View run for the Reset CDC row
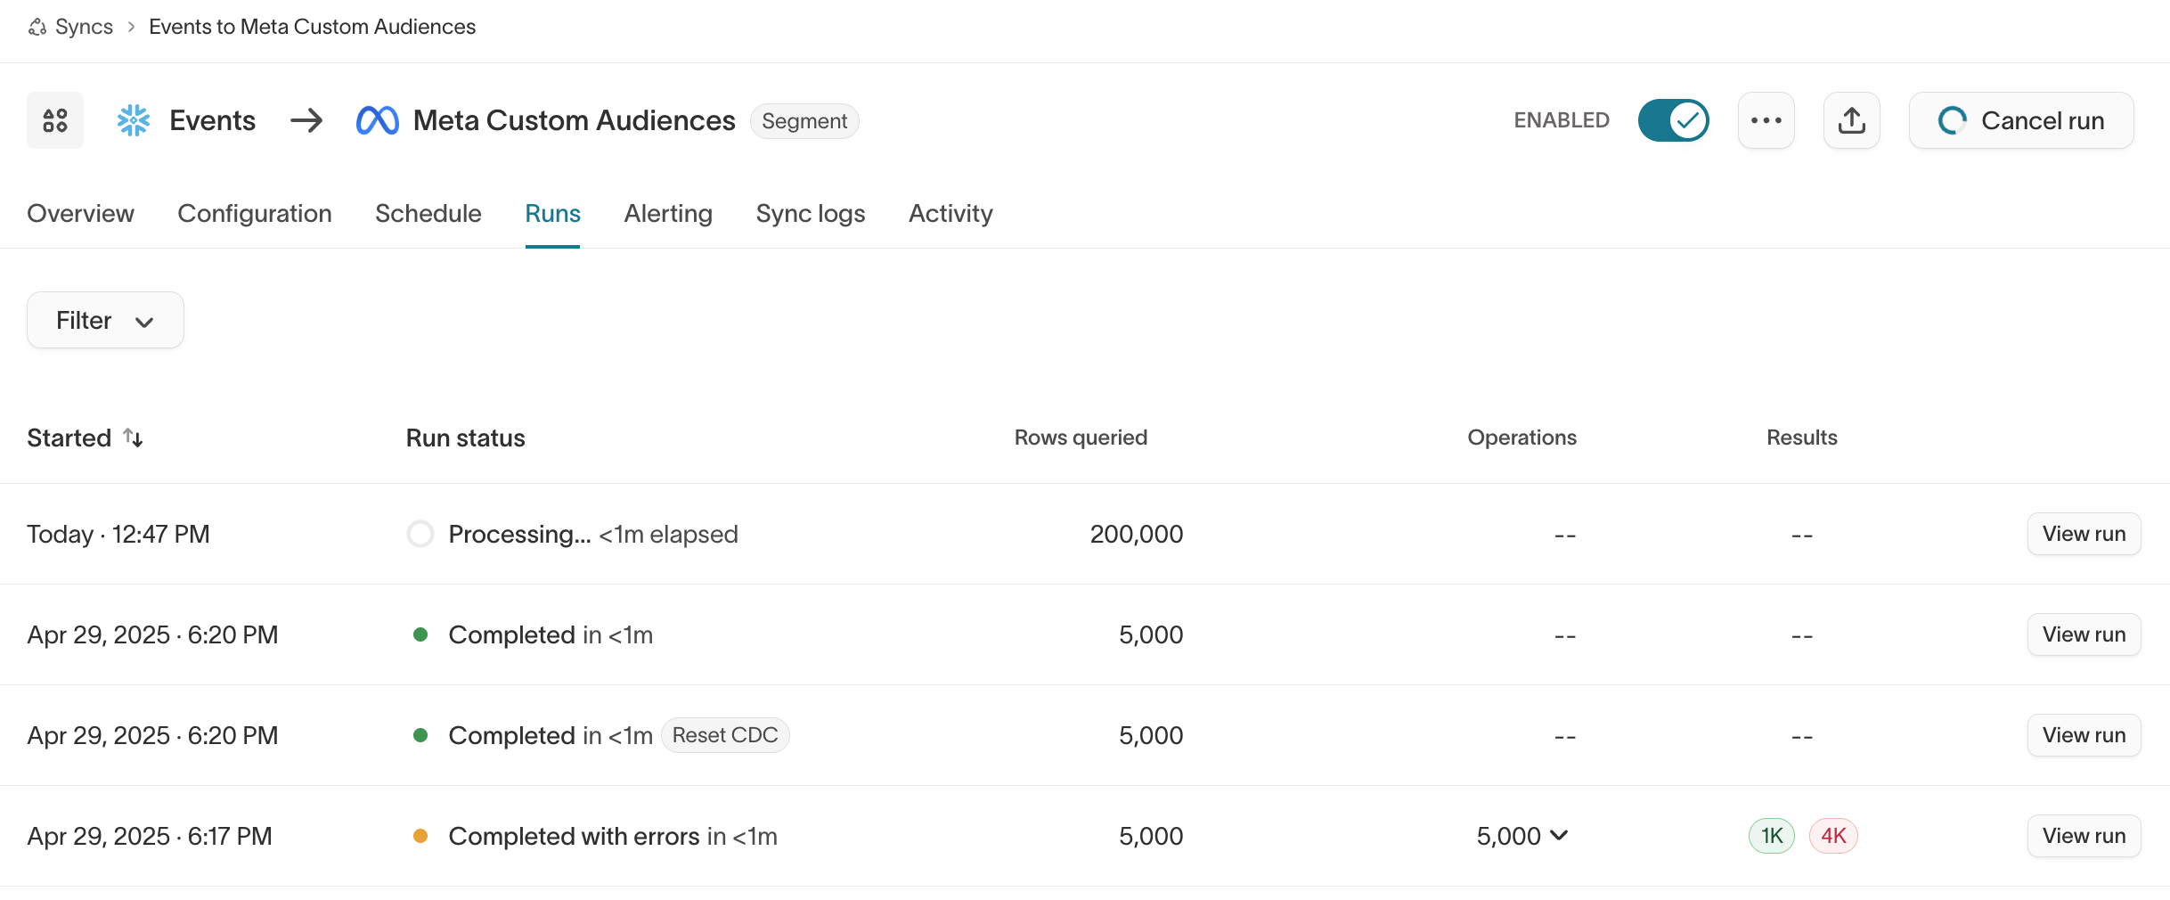The height and width of the screenshot is (900, 2170). 2084,735
